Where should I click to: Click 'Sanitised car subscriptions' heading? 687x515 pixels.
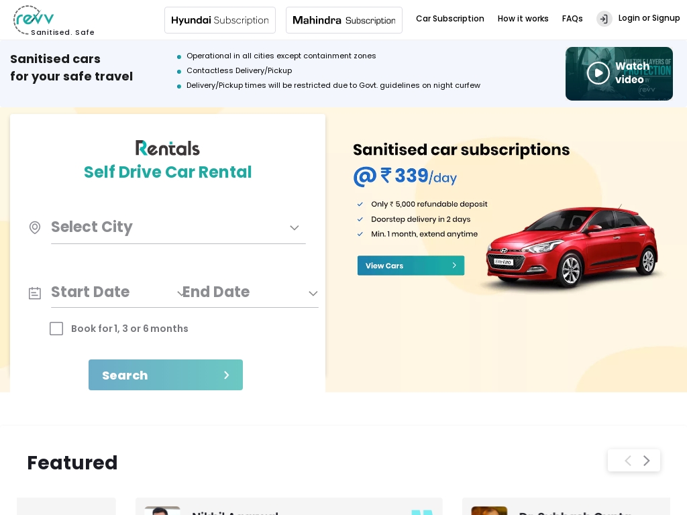(462, 150)
